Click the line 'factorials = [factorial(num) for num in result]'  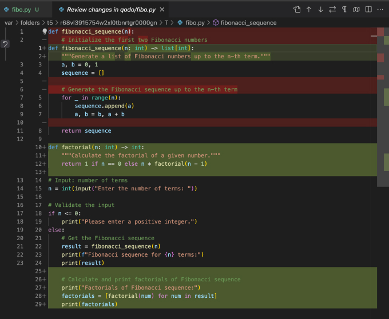(x=139, y=296)
